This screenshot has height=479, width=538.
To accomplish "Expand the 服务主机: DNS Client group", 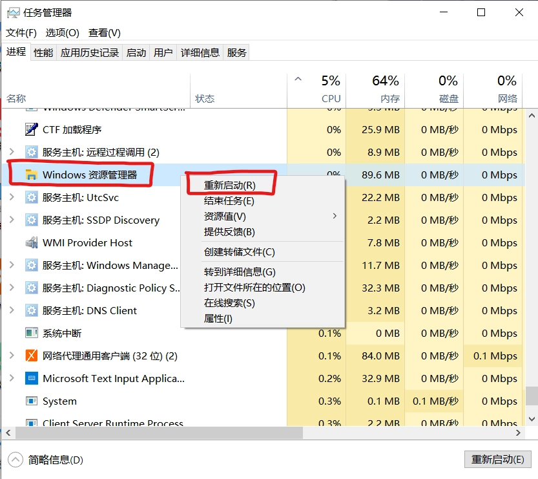I will click(12, 310).
